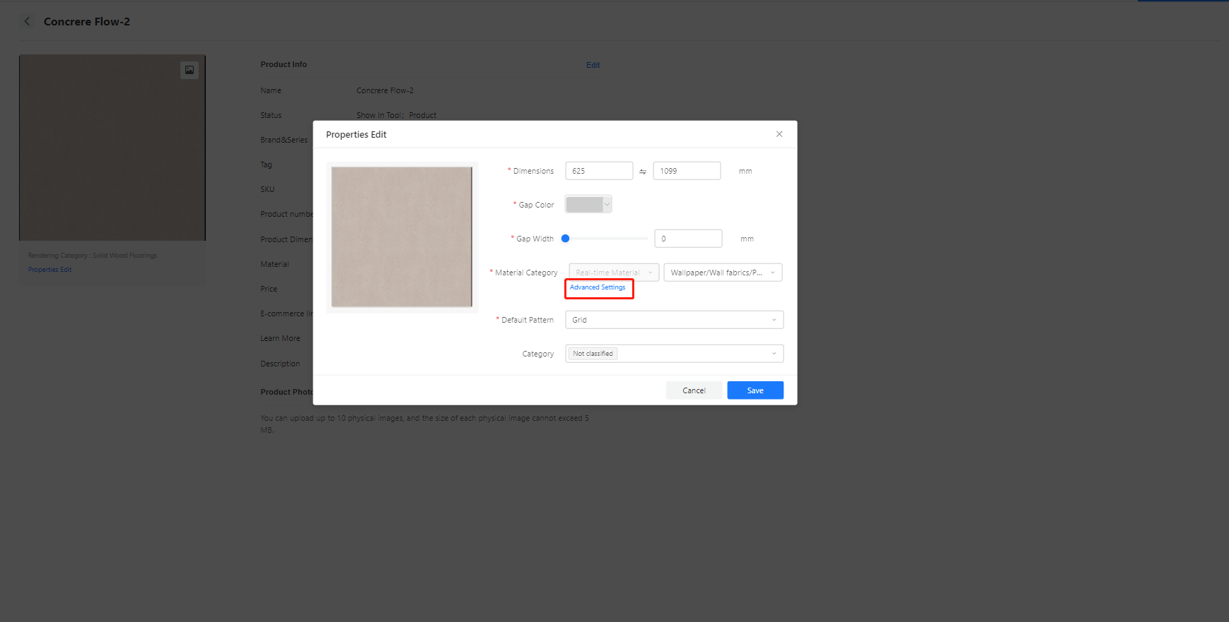Click the Gap Width slider handle
Viewport: 1229px width, 622px height.
point(566,239)
